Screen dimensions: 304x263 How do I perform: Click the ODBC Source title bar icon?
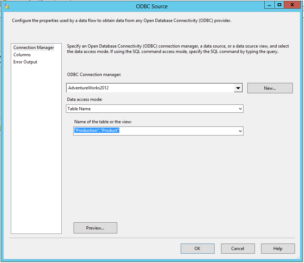(7, 5)
